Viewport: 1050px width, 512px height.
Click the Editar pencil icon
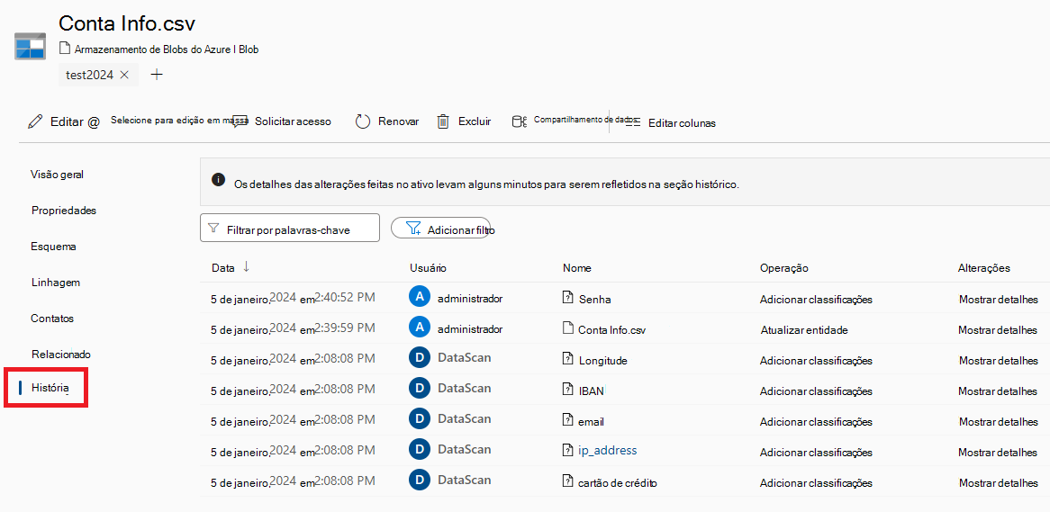tap(35, 121)
